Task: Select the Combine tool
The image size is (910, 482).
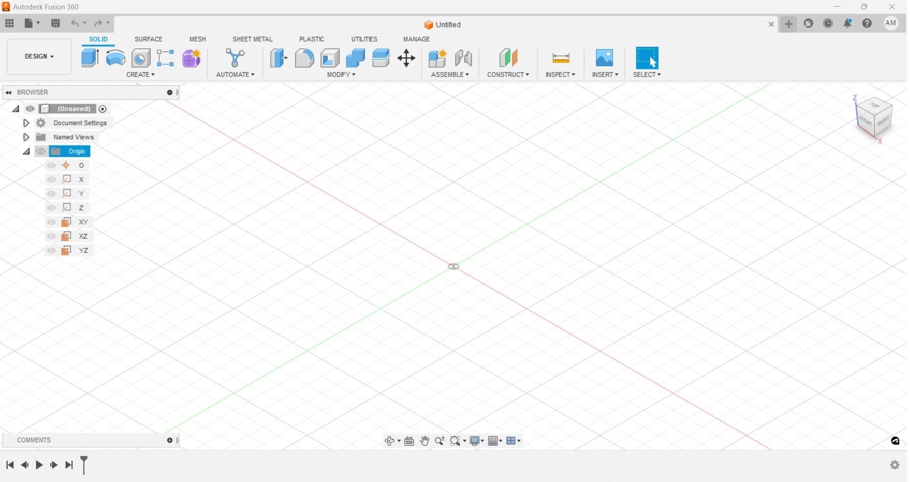Action: click(356, 58)
